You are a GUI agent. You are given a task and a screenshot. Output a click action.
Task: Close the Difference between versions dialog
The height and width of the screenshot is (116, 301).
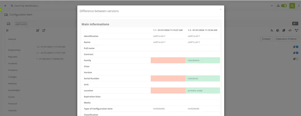tap(221, 9)
